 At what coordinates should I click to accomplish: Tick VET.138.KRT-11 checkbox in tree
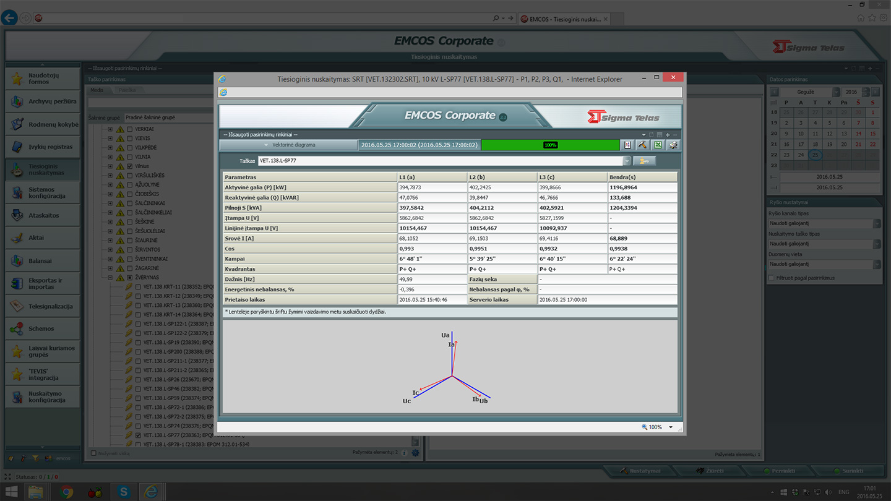(x=138, y=287)
